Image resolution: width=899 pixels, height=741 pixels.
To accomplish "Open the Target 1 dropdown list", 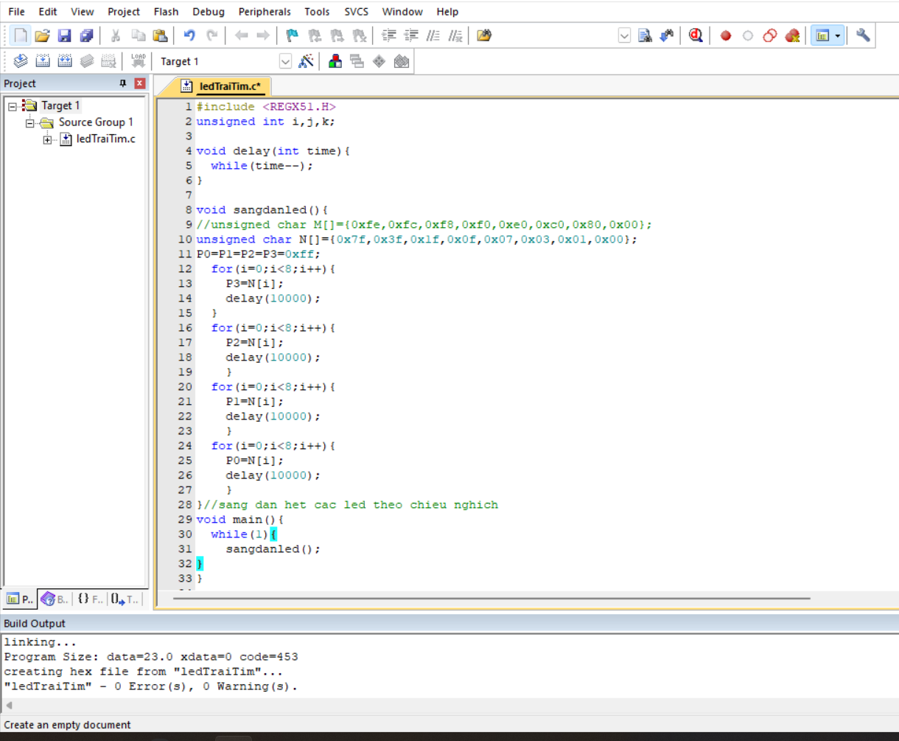I will point(285,61).
